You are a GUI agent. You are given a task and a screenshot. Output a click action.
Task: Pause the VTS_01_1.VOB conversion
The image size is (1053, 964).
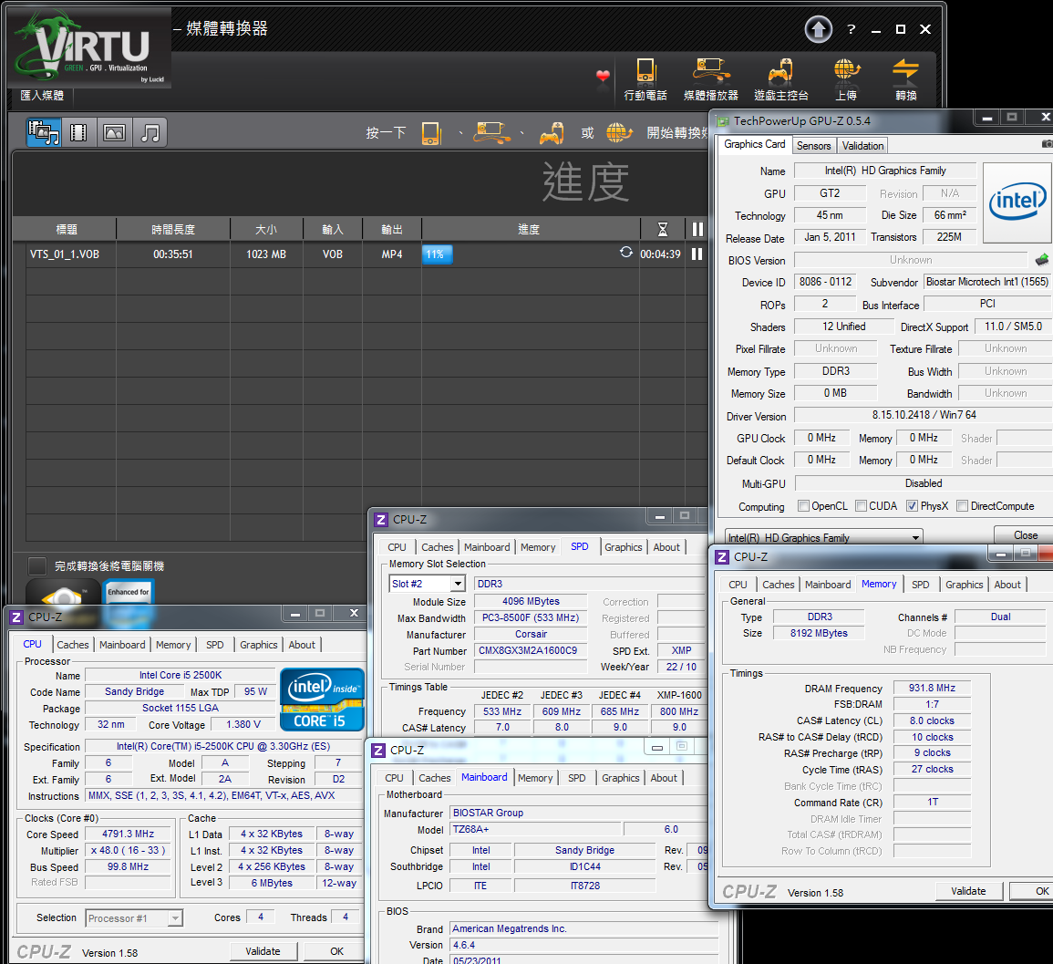tap(697, 254)
